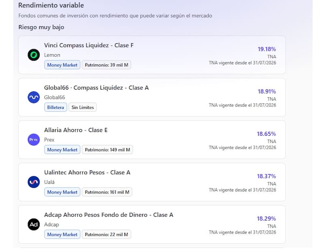The image size is (324, 249).
Task: Click the Global66 blue wave logo
Action: 34,97
